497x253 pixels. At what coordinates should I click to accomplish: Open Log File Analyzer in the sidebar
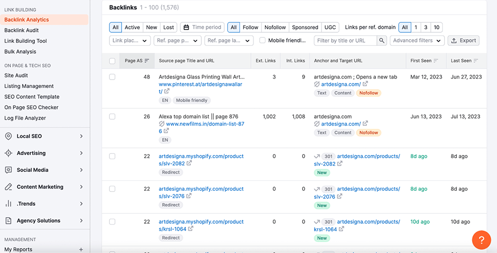coord(25,118)
